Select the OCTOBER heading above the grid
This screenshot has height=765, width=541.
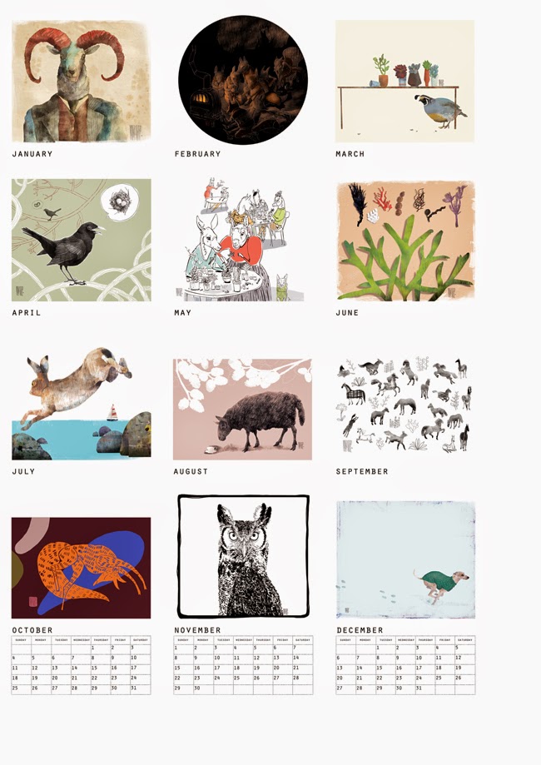click(32, 630)
